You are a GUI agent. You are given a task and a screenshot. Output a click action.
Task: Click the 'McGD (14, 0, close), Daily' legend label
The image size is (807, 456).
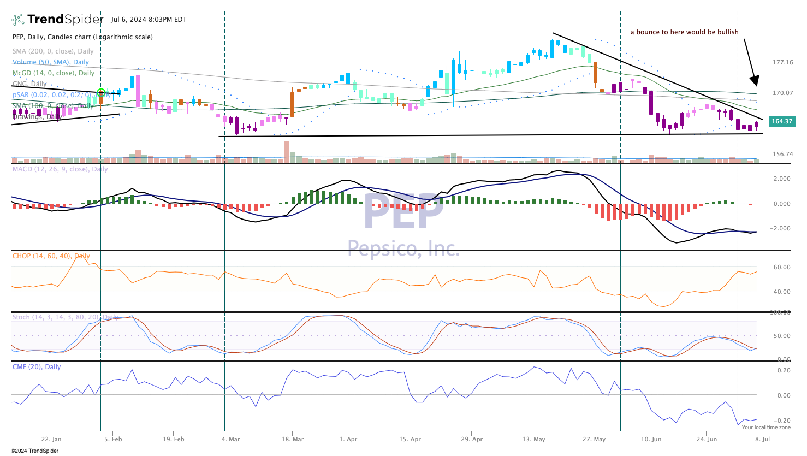point(54,73)
